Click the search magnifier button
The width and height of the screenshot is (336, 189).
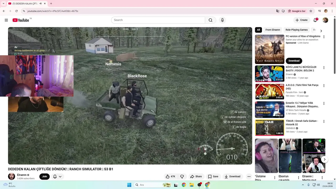(x=211, y=20)
